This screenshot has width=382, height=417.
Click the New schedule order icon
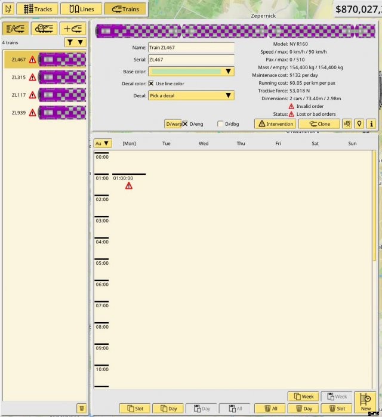pyautogui.click(x=365, y=403)
